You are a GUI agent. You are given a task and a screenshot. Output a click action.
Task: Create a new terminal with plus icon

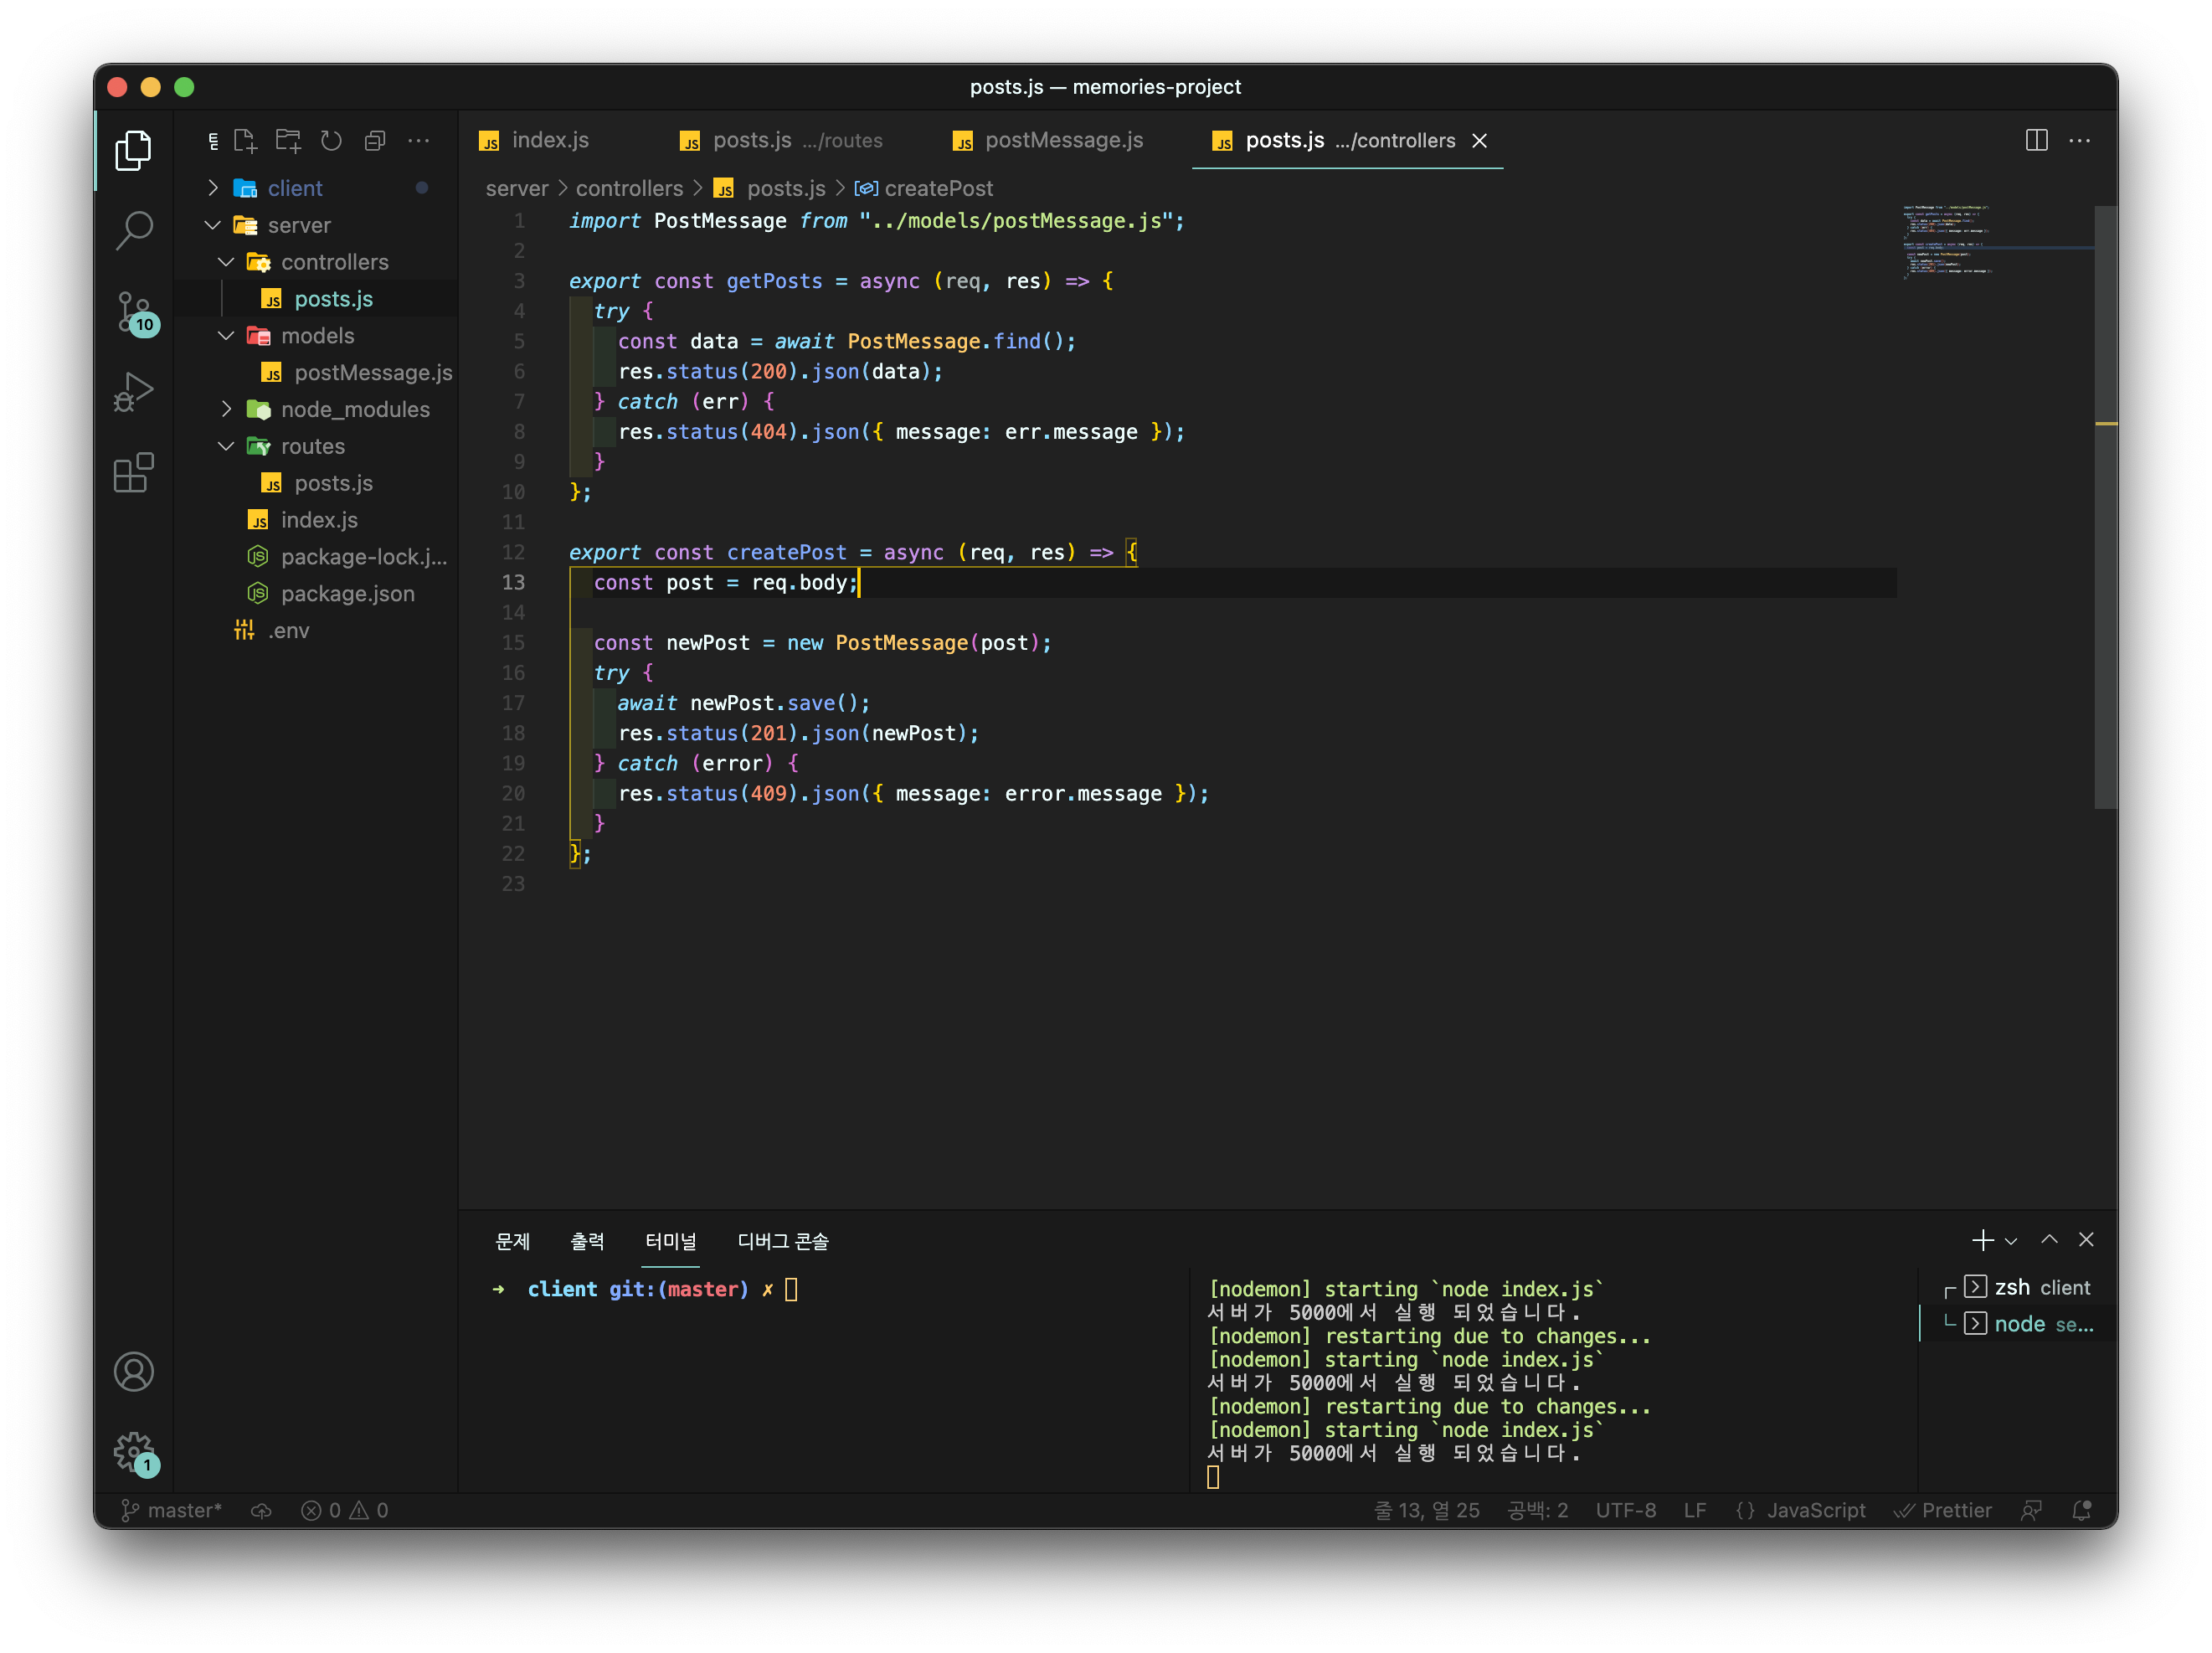coord(1982,1240)
